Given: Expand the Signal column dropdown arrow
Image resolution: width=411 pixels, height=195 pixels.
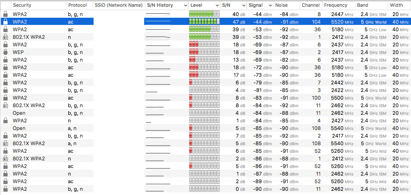Looking at the screenshot, I should click(x=269, y=5).
